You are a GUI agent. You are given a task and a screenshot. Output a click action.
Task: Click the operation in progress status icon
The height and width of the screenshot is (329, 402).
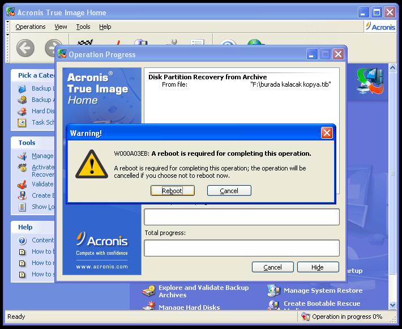tap(305, 317)
